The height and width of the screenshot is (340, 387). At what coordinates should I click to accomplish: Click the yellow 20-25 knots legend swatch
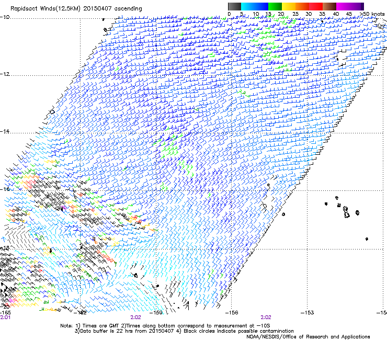(x=289, y=6)
